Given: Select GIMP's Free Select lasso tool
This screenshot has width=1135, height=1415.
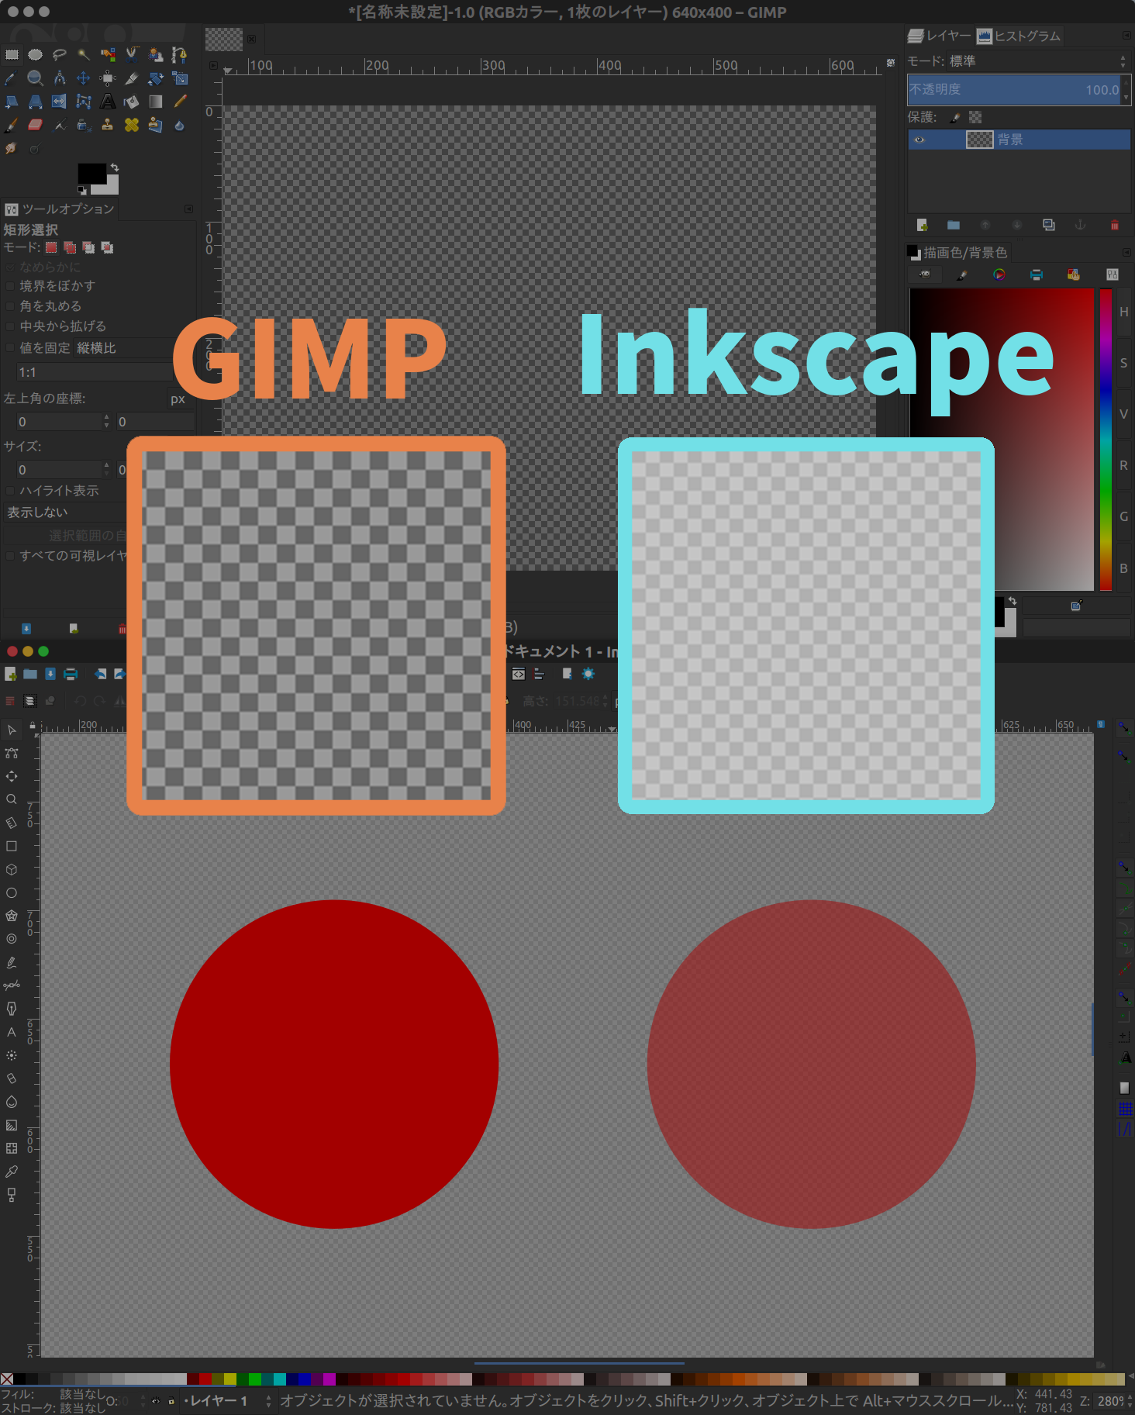Looking at the screenshot, I should pos(60,54).
